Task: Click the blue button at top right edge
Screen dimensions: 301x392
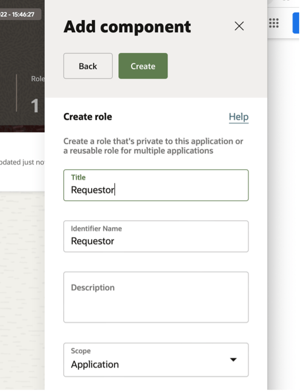Action: click(297, 23)
